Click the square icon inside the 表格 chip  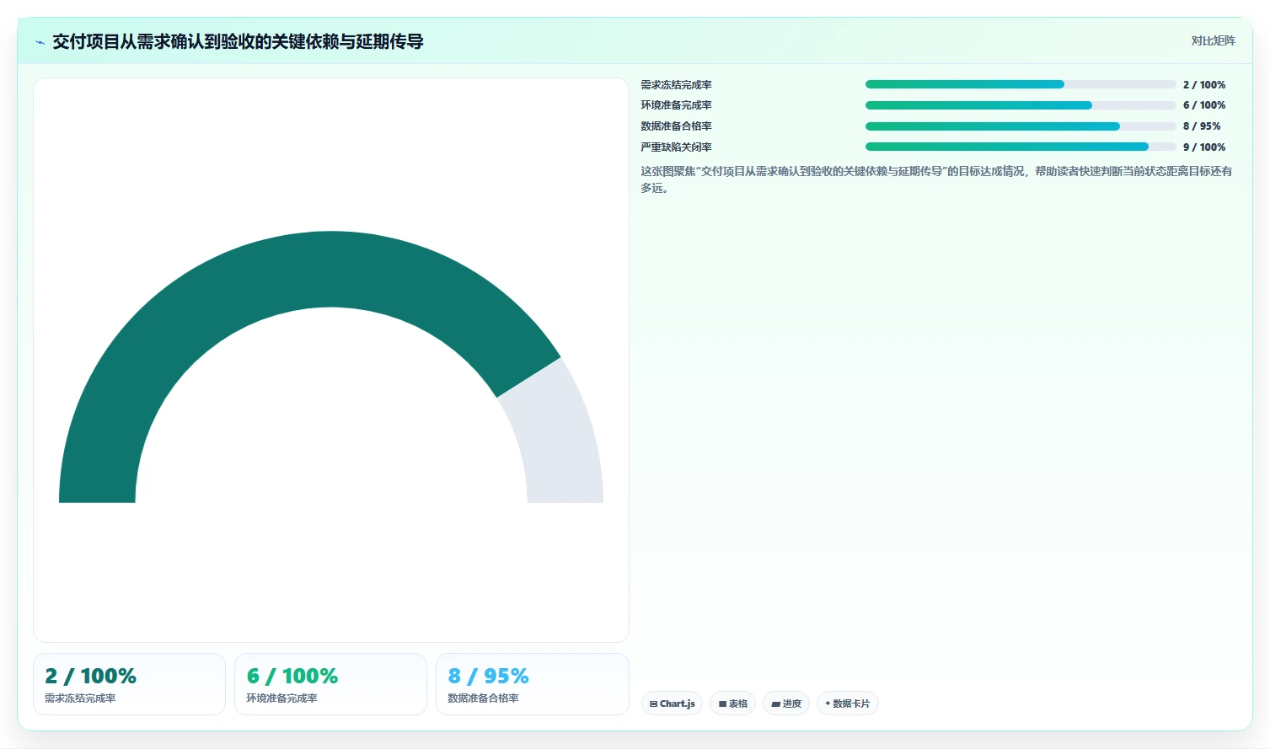(722, 704)
